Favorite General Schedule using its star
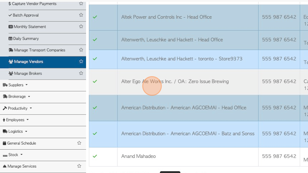This screenshot has height=173, width=308. pyautogui.click(x=79, y=143)
